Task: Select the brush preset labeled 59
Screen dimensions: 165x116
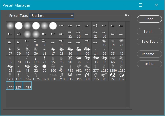Action: point(36,51)
